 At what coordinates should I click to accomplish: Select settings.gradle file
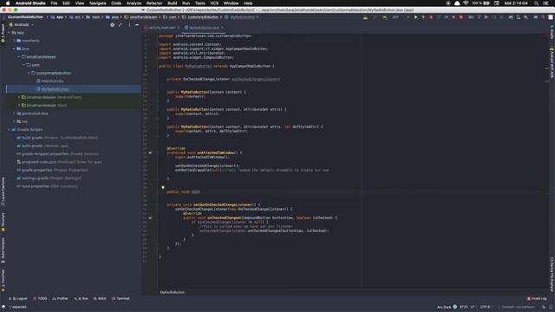coord(49,179)
